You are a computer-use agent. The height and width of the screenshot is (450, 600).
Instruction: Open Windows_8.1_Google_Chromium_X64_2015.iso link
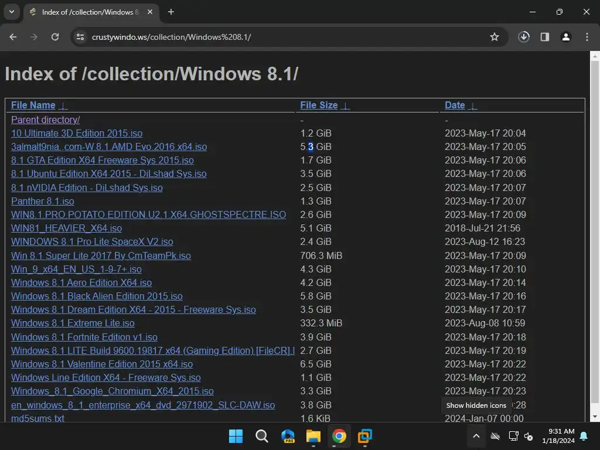coord(112,391)
